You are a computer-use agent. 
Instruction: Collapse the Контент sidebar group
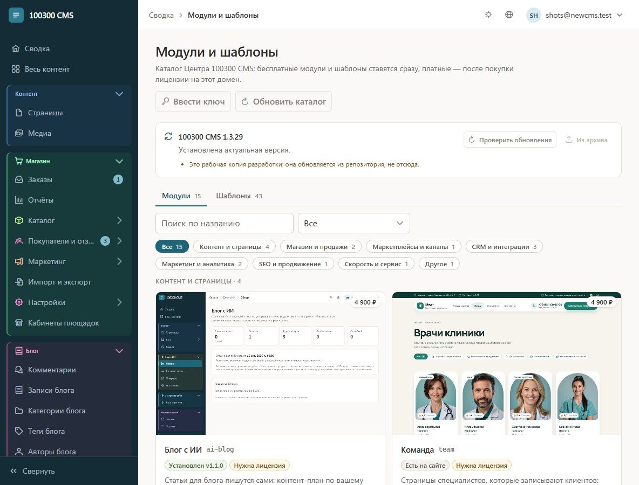(x=119, y=94)
